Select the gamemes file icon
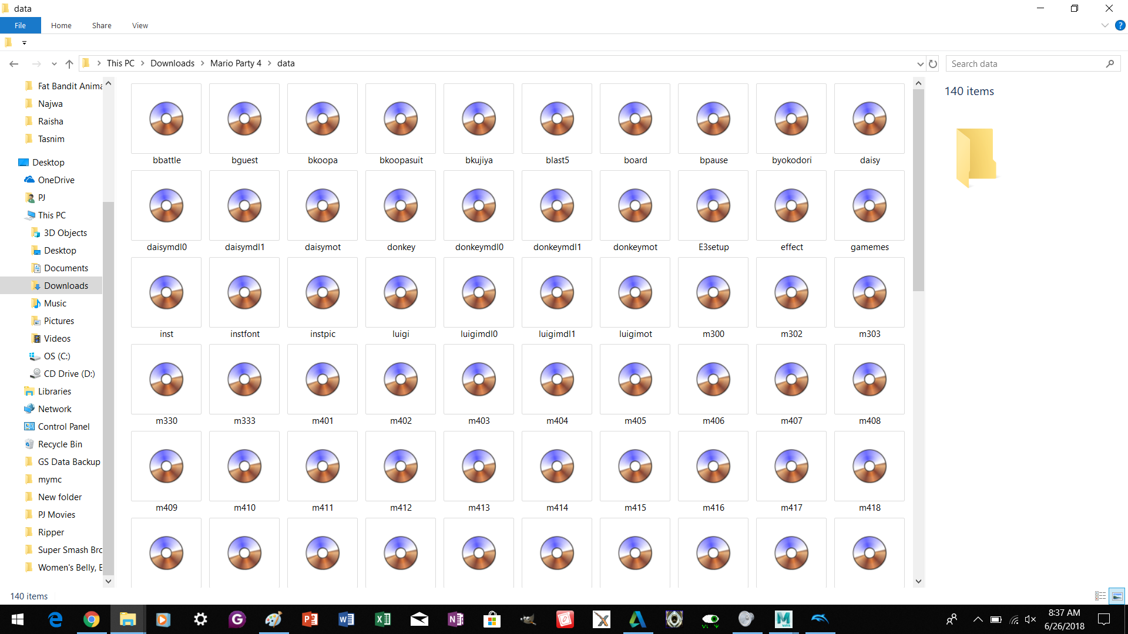Screen dimensions: 1128x634 pyautogui.click(x=869, y=206)
